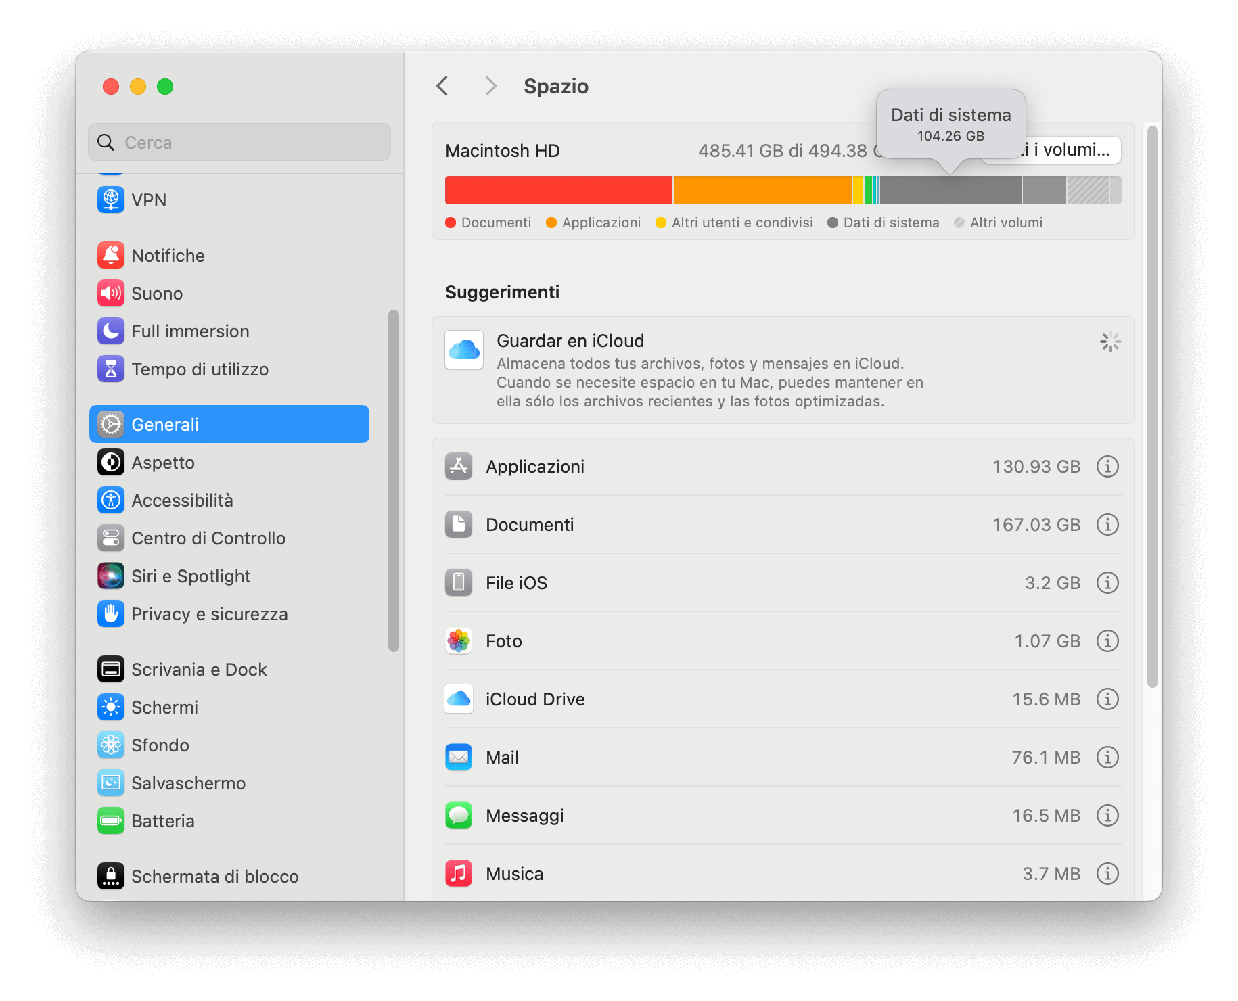Click the iCloud Drive cloud icon
The image size is (1238, 1001).
459,699
